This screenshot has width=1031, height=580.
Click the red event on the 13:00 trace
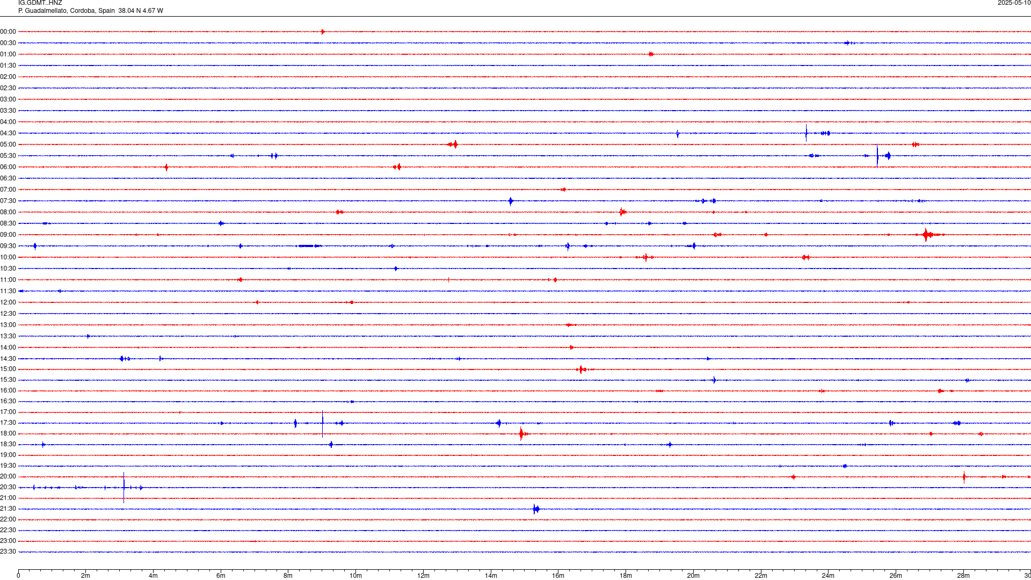(571, 325)
